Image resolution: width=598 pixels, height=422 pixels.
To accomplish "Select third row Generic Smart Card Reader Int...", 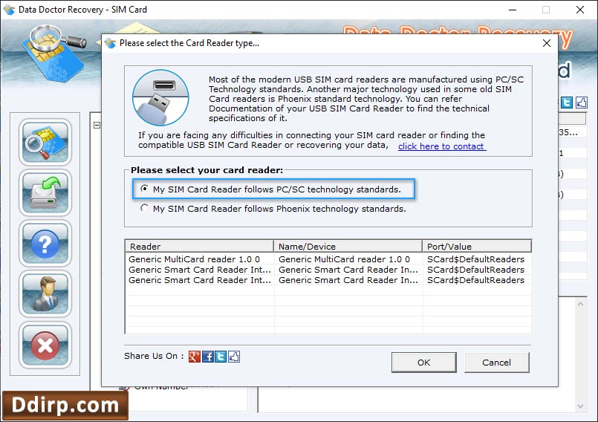I will (328, 280).
